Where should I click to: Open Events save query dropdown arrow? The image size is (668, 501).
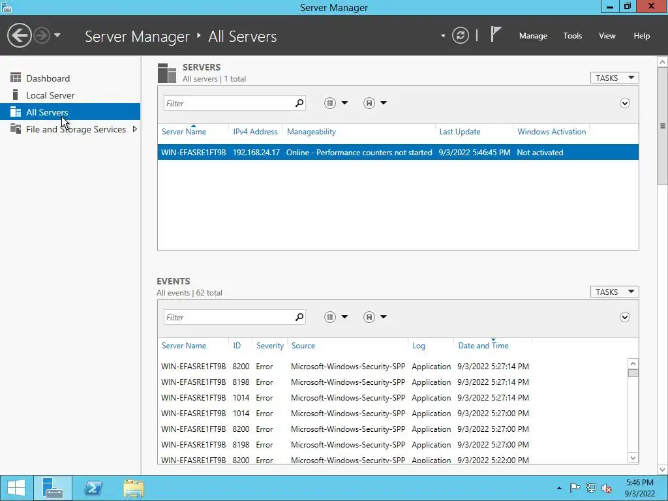(x=384, y=317)
